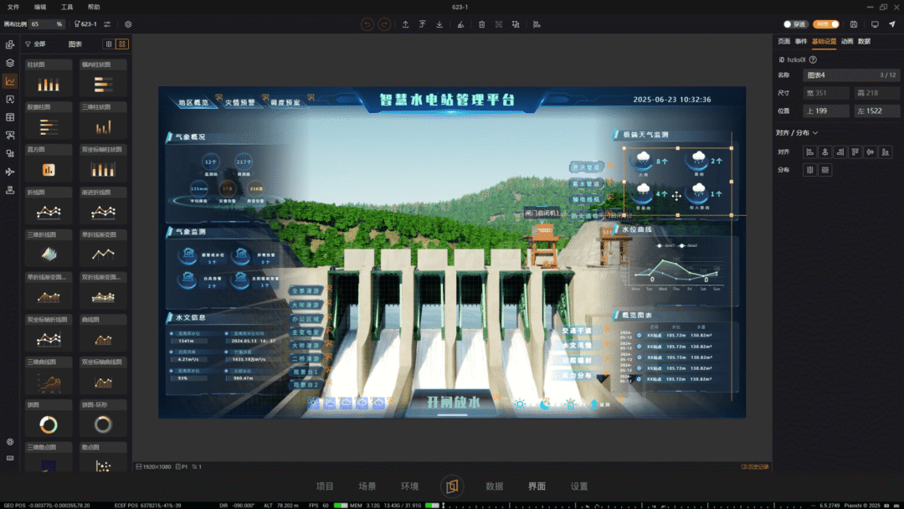Click the distribute horizontally icon

(810, 170)
